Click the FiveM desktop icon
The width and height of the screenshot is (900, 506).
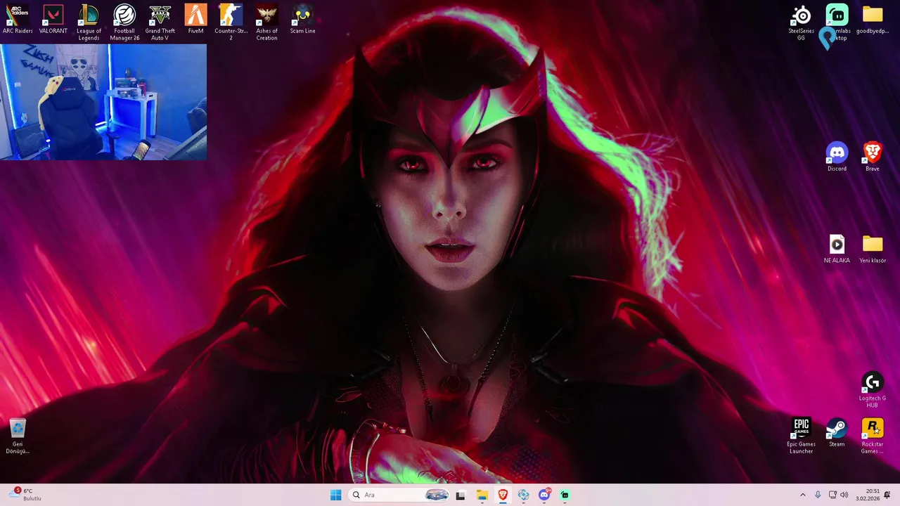(195, 20)
